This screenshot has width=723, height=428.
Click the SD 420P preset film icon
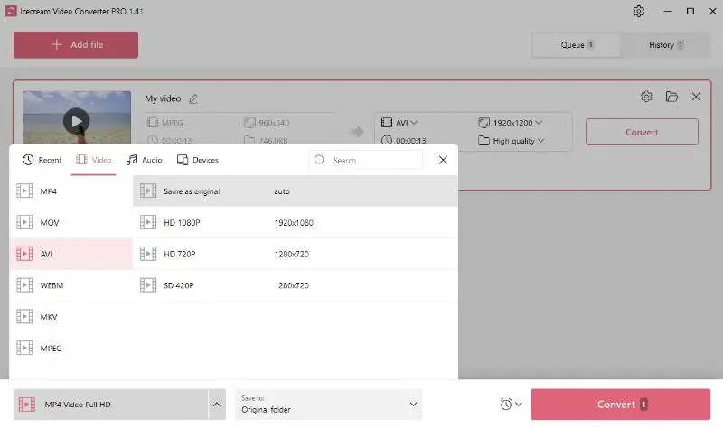148,285
